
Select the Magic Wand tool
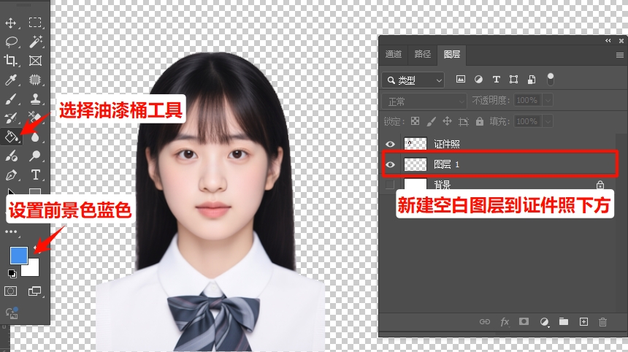pyautogui.click(x=35, y=42)
